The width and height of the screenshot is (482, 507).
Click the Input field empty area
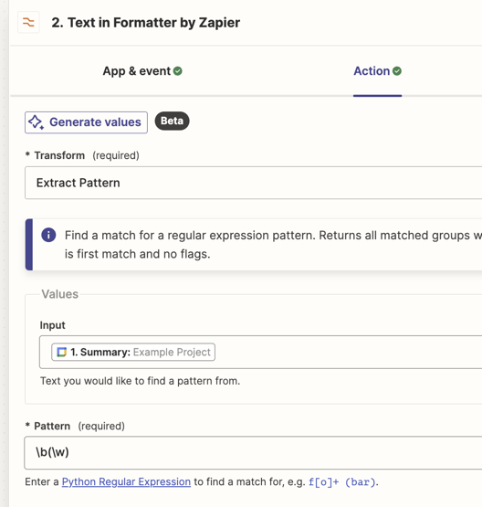tap(349, 352)
